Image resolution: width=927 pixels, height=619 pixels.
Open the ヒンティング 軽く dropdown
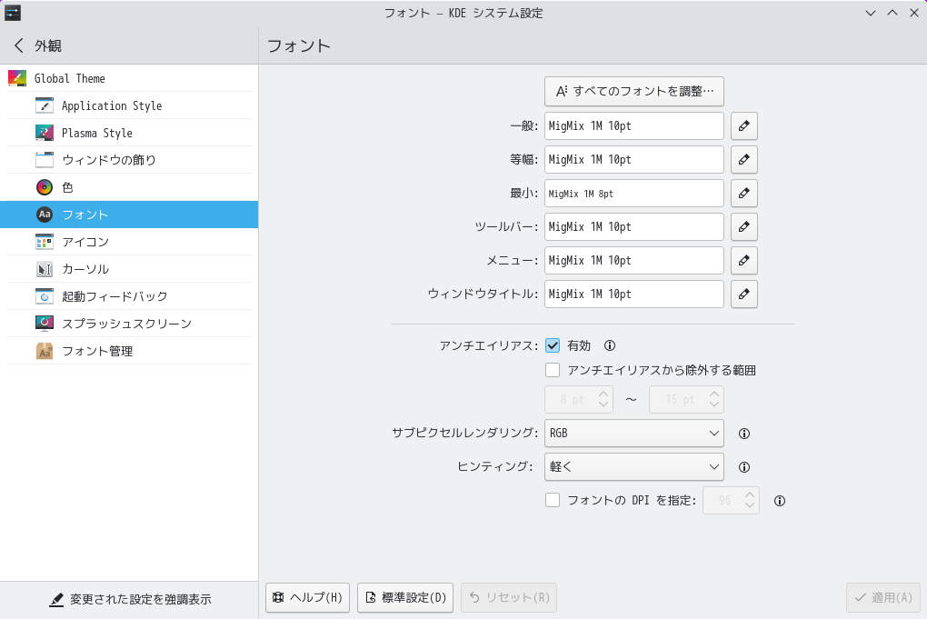click(x=633, y=467)
